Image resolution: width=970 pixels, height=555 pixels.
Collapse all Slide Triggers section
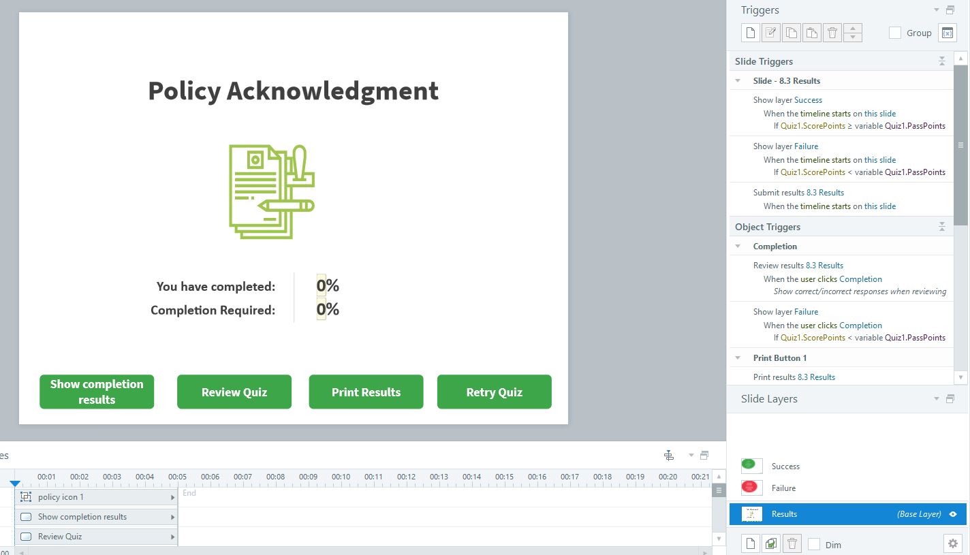tap(942, 61)
